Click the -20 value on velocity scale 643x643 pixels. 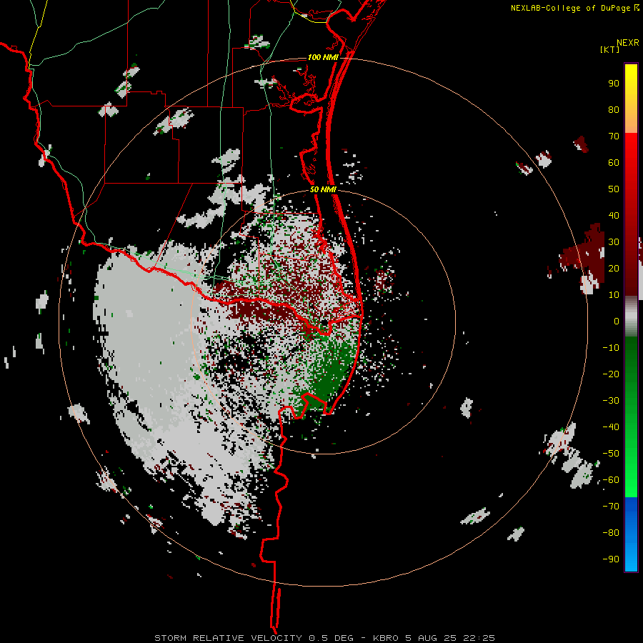(611, 374)
